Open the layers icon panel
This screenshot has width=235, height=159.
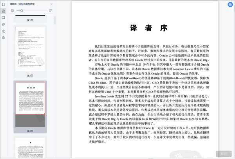[4, 38]
